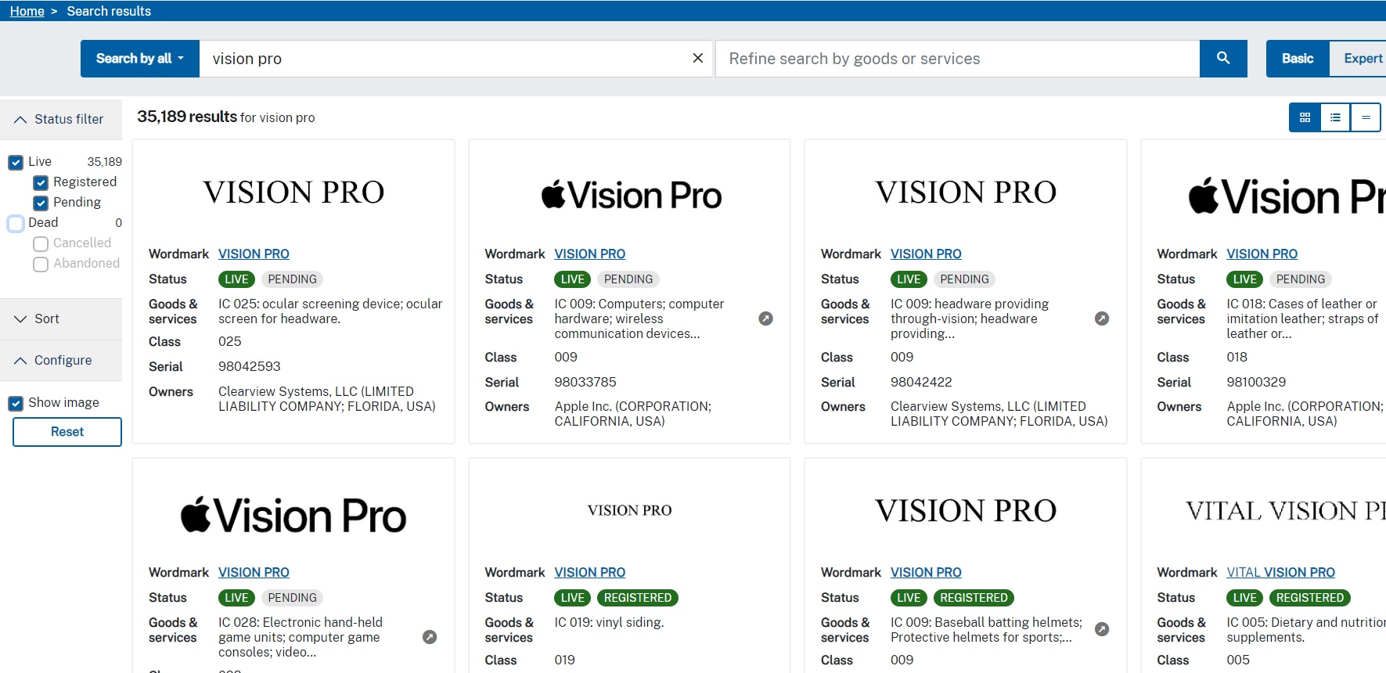
Task: Open VISION PRO link on game units card
Action: pos(254,572)
